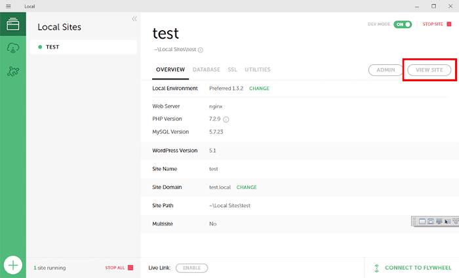The width and height of the screenshot is (459, 278).
Task: Click the 'test.local' domain value
Action: tap(220, 188)
